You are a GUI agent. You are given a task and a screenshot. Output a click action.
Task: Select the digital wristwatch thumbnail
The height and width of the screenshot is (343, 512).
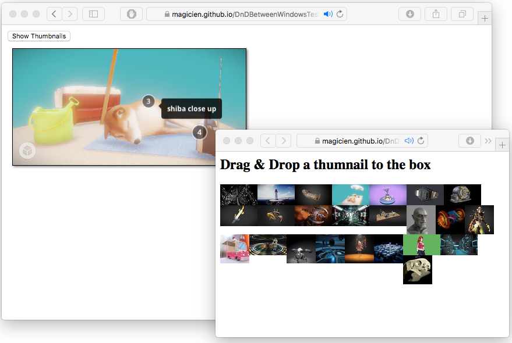click(425, 195)
